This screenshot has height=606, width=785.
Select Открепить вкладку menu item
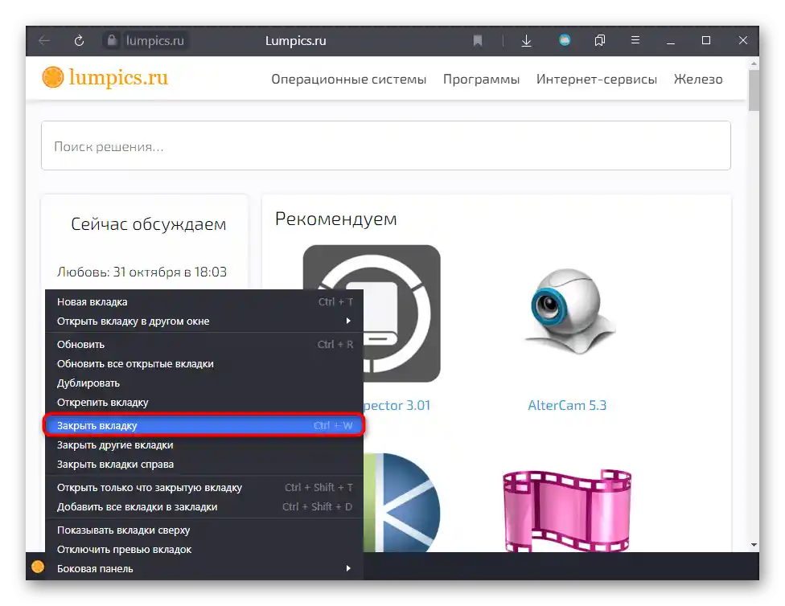pyautogui.click(x=204, y=403)
